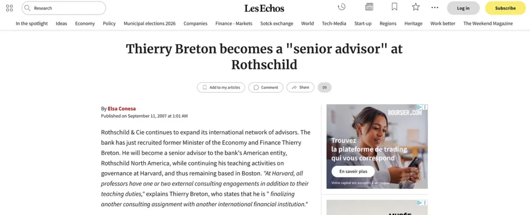The width and height of the screenshot is (530, 215).
Task: Open the Comment button
Action: pyautogui.click(x=266, y=88)
